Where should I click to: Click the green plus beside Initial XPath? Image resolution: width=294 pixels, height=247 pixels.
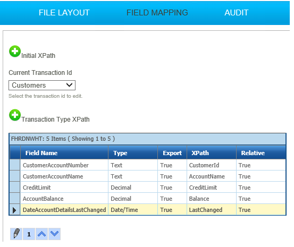(x=15, y=51)
